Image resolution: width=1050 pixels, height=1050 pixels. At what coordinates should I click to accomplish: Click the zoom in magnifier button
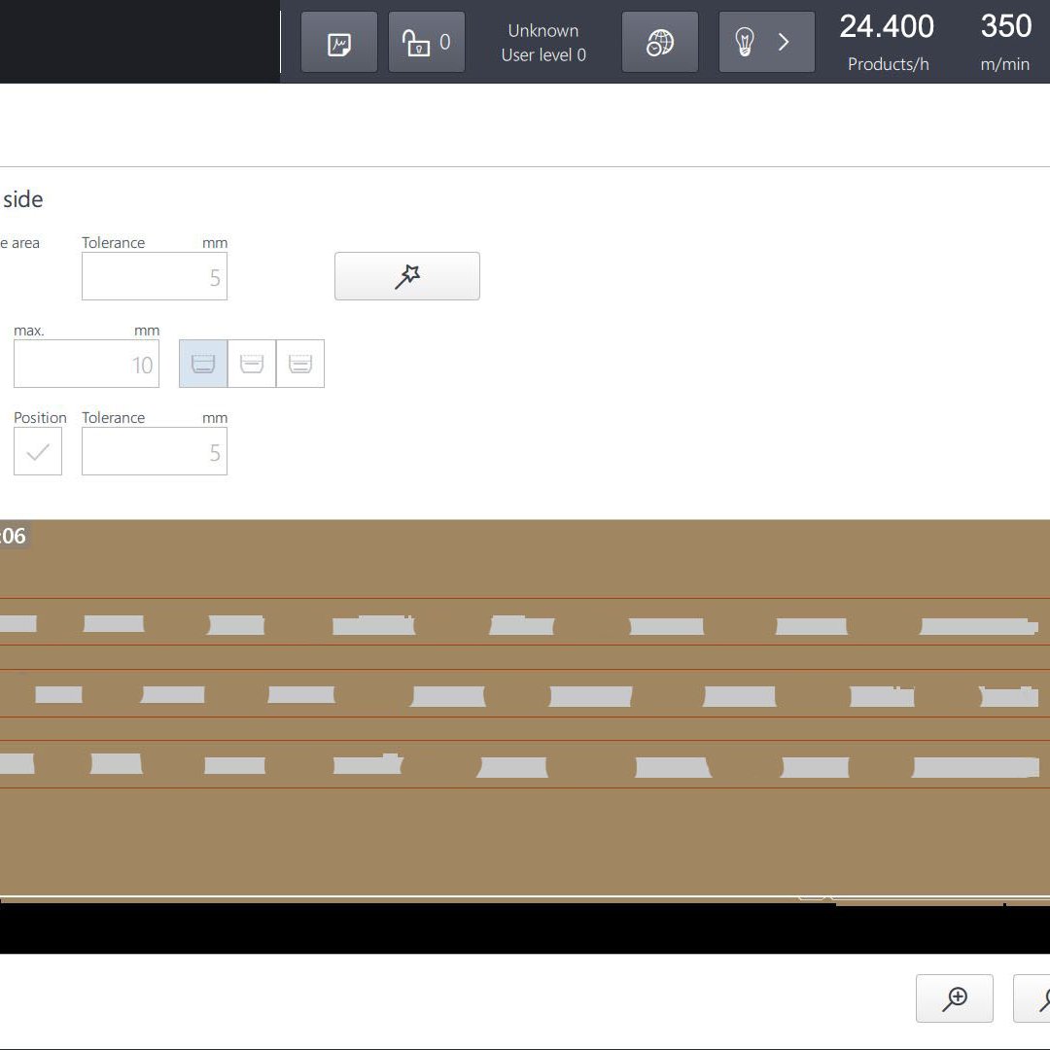point(955,998)
